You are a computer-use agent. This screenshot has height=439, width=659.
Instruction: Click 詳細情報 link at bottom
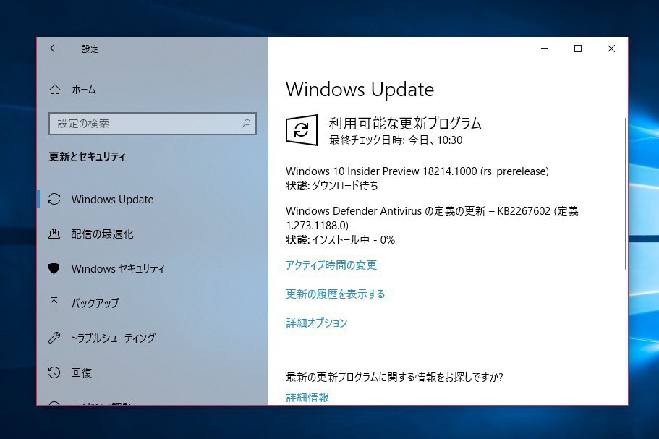tap(307, 397)
